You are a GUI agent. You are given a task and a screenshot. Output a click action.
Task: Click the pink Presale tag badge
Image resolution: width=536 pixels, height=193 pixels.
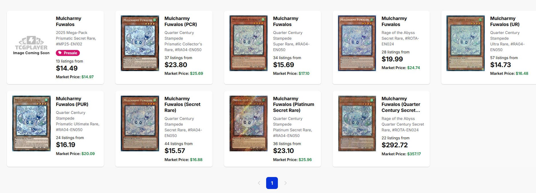click(68, 53)
